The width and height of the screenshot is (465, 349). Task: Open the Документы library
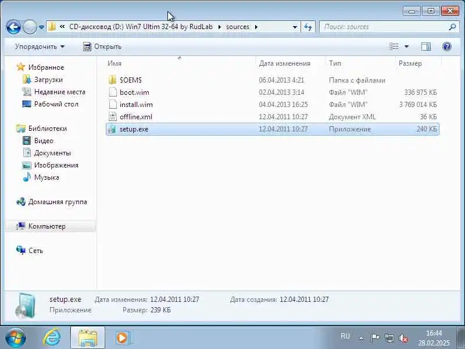(52, 153)
